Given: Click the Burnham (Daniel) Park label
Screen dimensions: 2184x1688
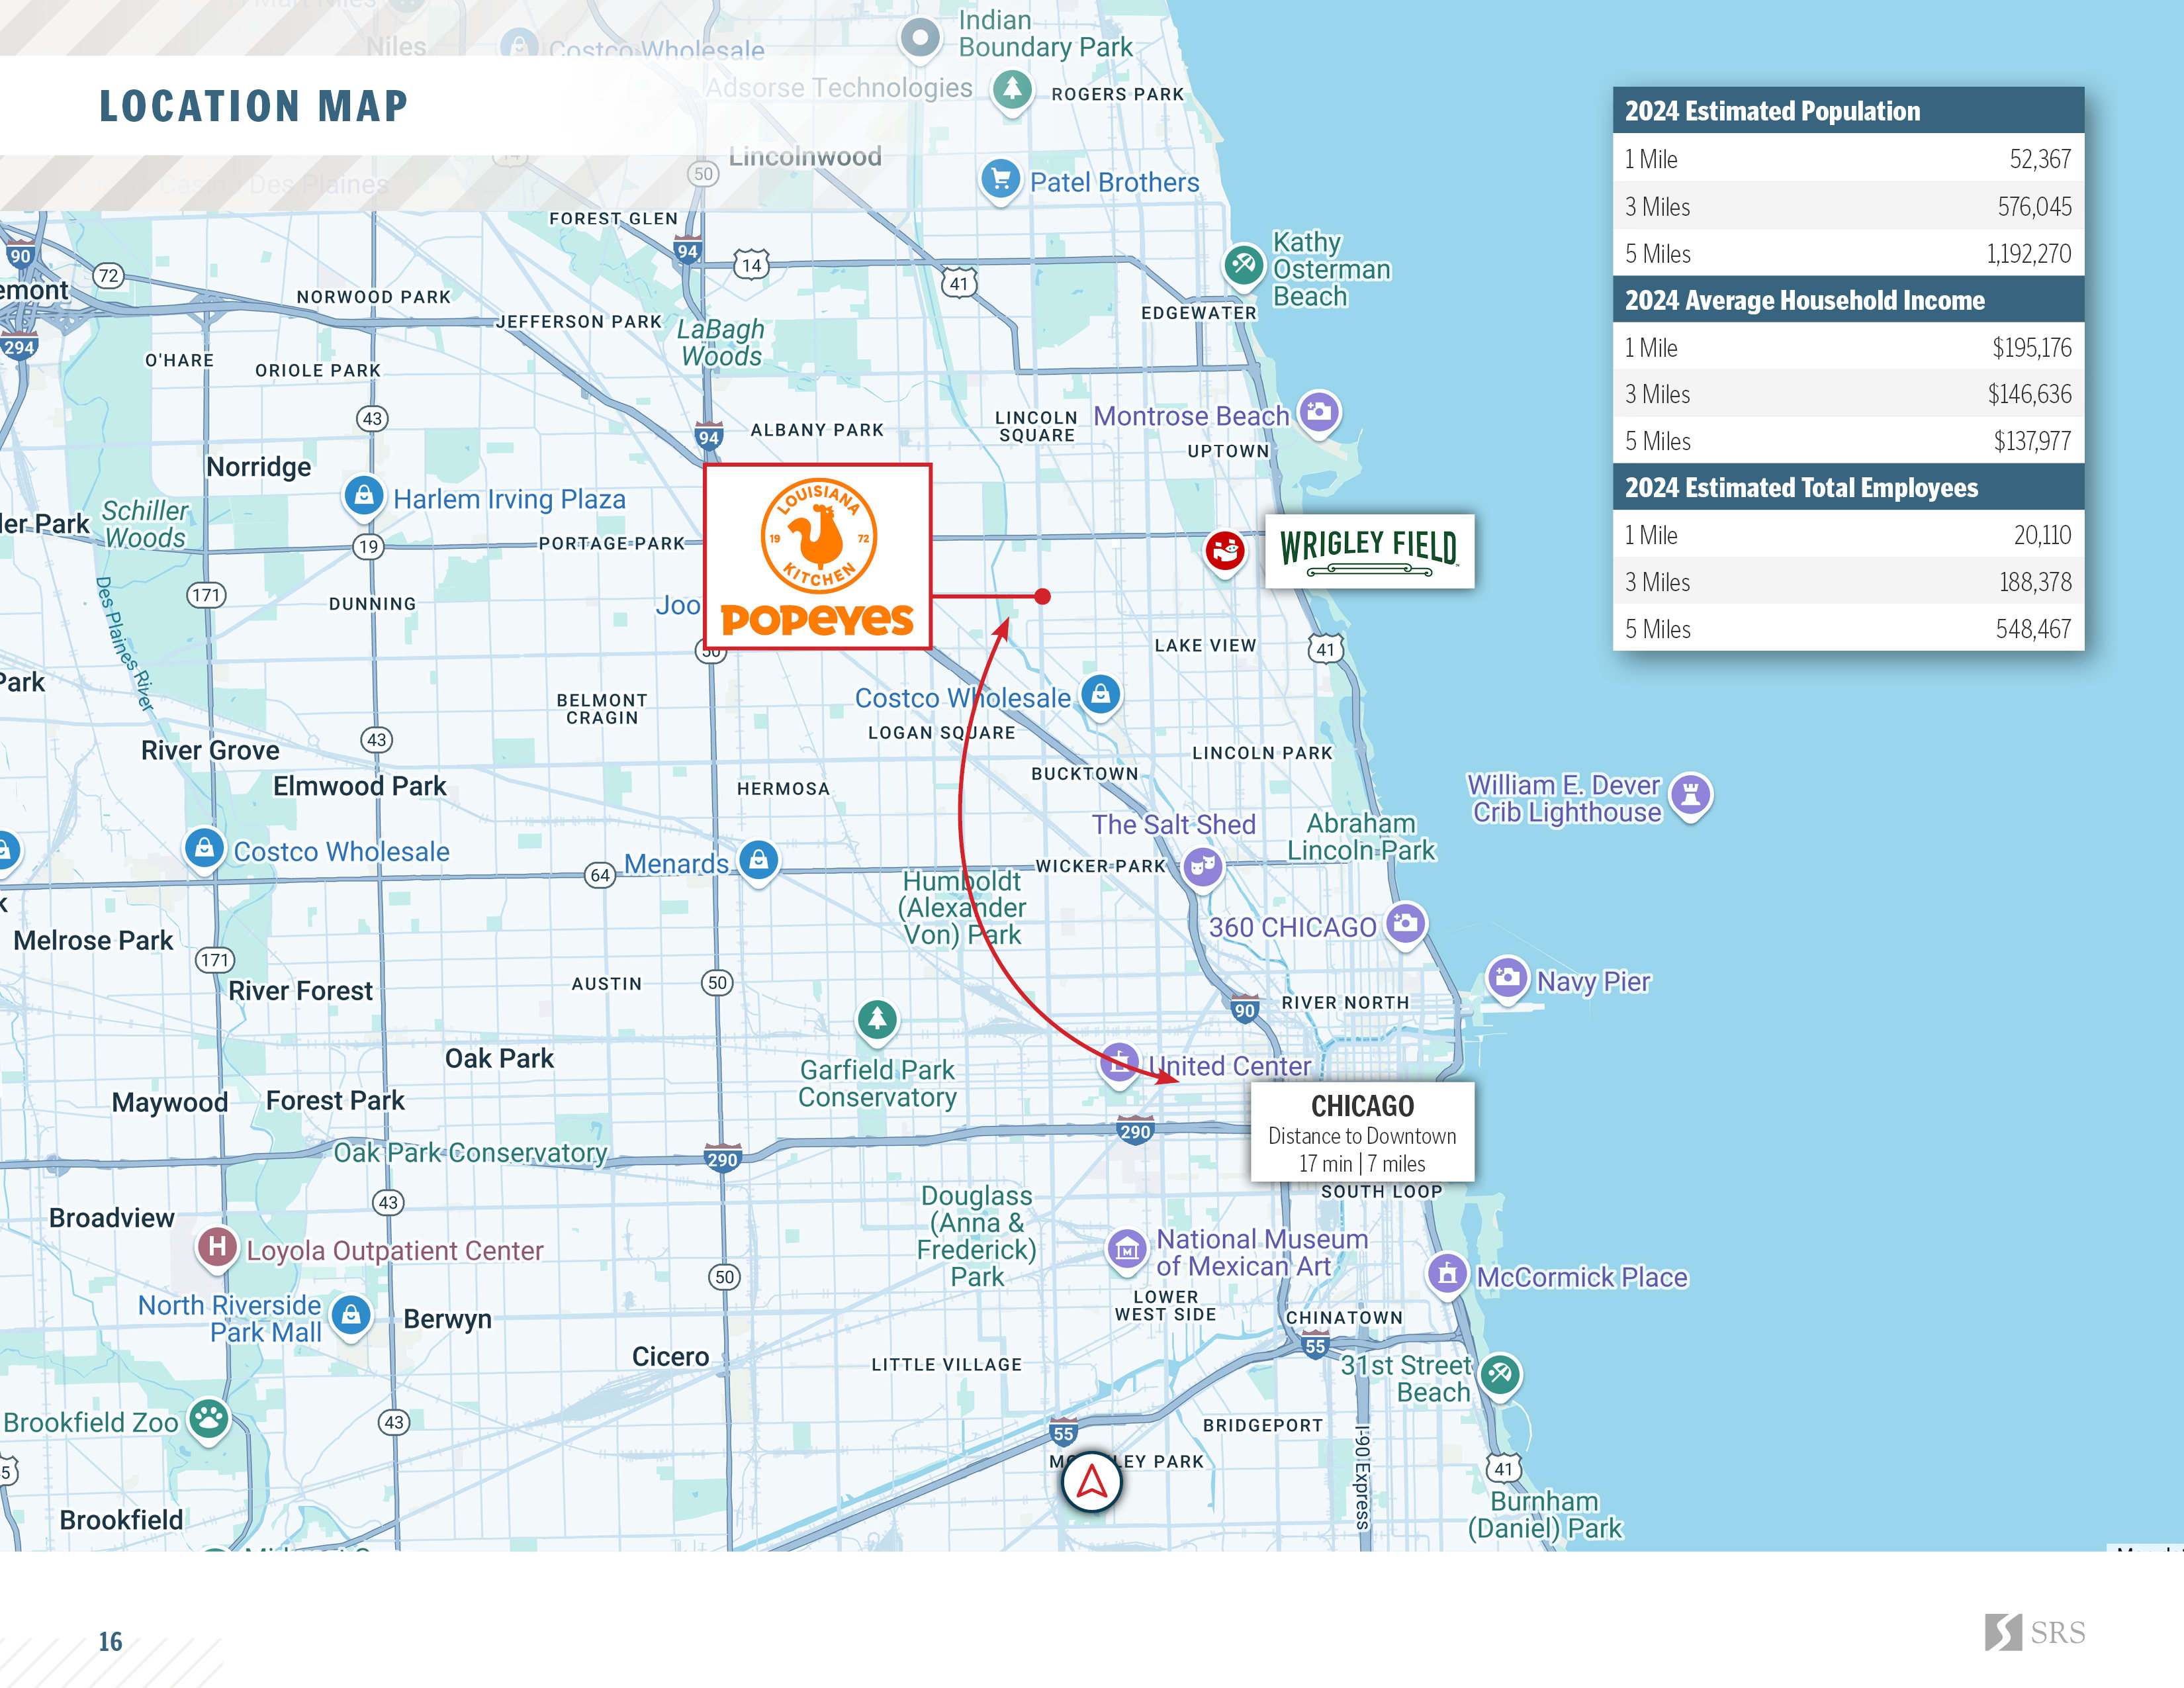Looking at the screenshot, I should 1545,1515.
